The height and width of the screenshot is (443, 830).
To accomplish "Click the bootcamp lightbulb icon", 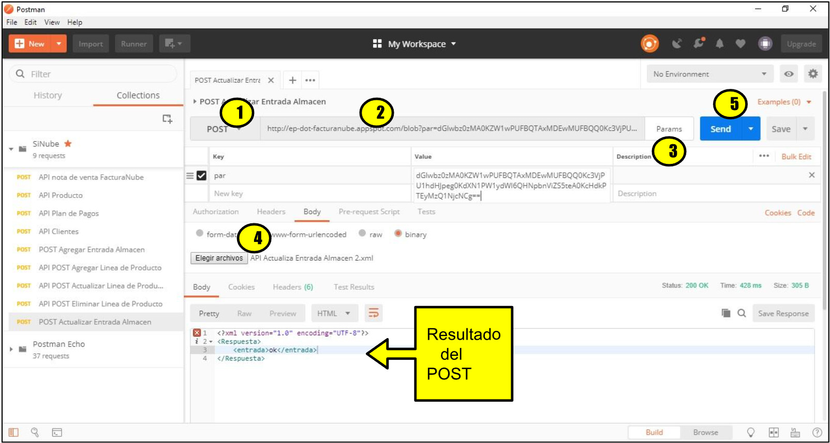I will (750, 432).
